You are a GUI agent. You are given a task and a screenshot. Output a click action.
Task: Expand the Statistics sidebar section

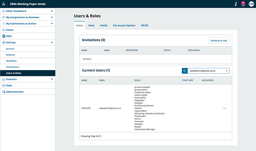pos(52,79)
